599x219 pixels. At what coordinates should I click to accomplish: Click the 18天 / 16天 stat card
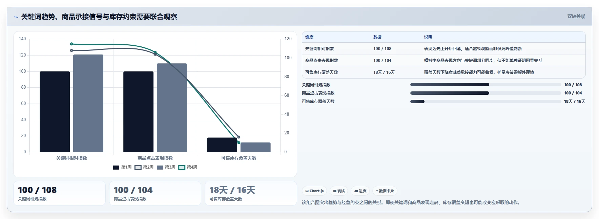(251, 193)
